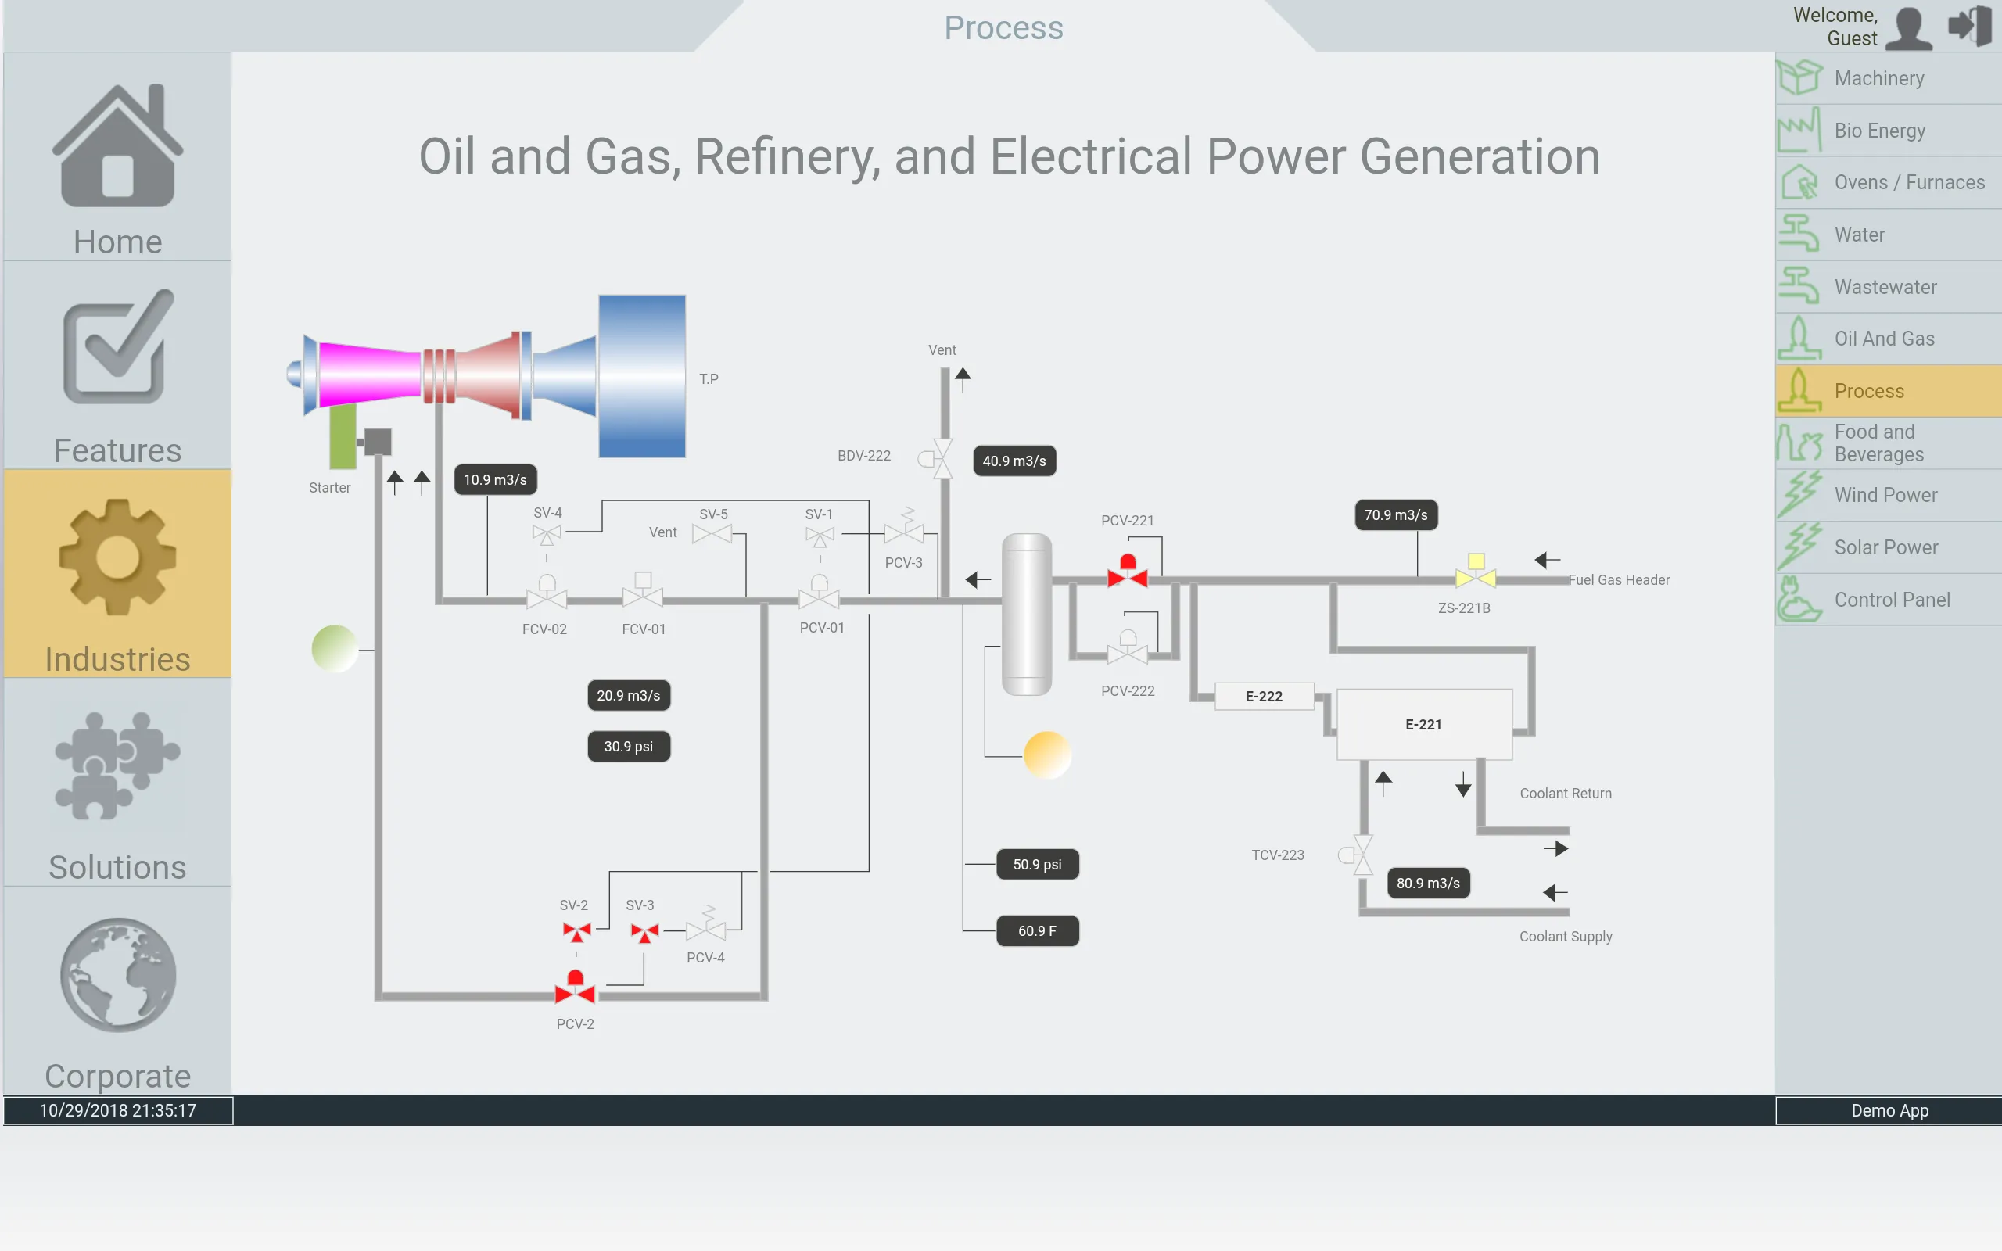Expand the Wastewater sidebar entry

(1887, 285)
